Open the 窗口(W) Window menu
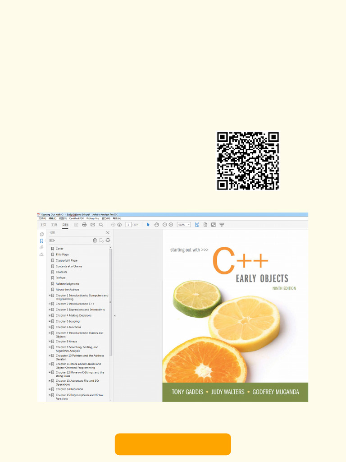 [x=106, y=219]
